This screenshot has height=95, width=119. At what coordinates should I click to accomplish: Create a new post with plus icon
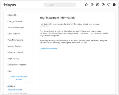(98, 5)
